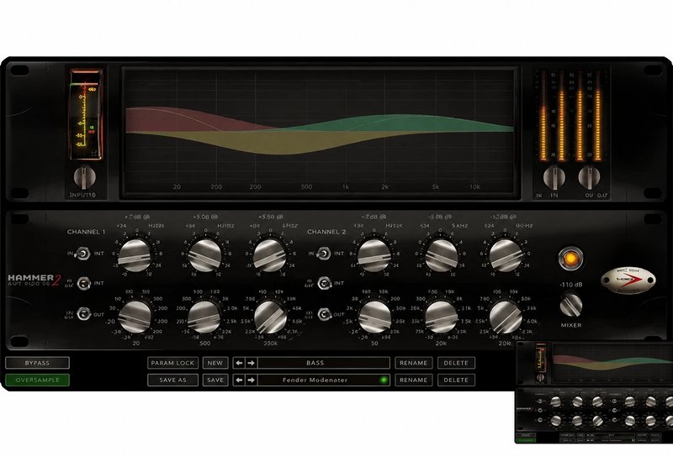Click the oval manufacturer logo badge
The image size is (673, 456).
pyautogui.click(x=628, y=280)
